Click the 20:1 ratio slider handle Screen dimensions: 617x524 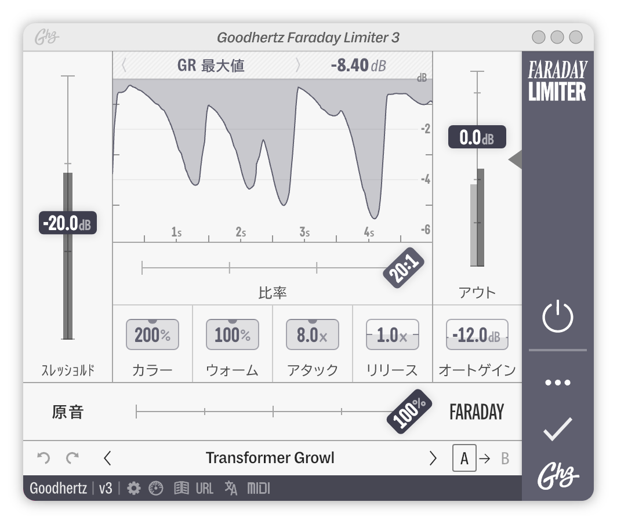[404, 268]
